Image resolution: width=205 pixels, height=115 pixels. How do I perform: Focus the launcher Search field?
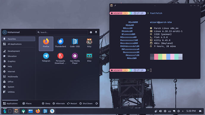pyautogui.click(x=62, y=32)
